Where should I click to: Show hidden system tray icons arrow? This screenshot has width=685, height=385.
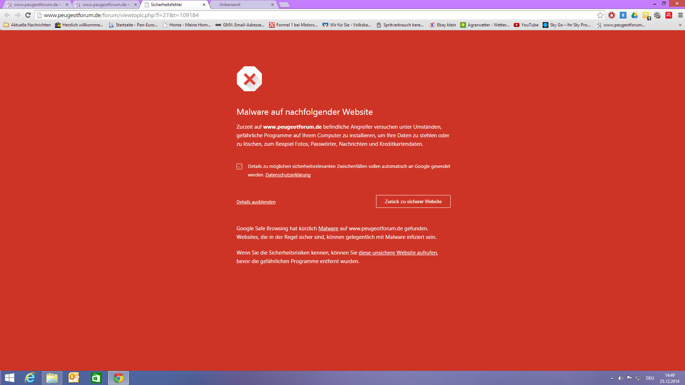point(612,378)
